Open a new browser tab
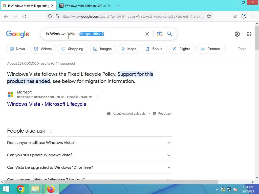The width and height of the screenshot is (259, 194). point(119,6)
